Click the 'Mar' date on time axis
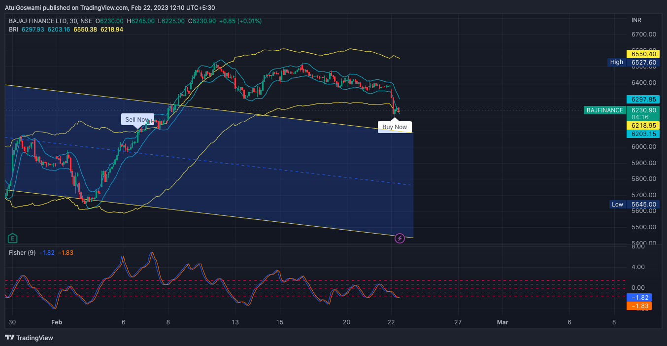This screenshot has width=667, height=346. coord(502,322)
